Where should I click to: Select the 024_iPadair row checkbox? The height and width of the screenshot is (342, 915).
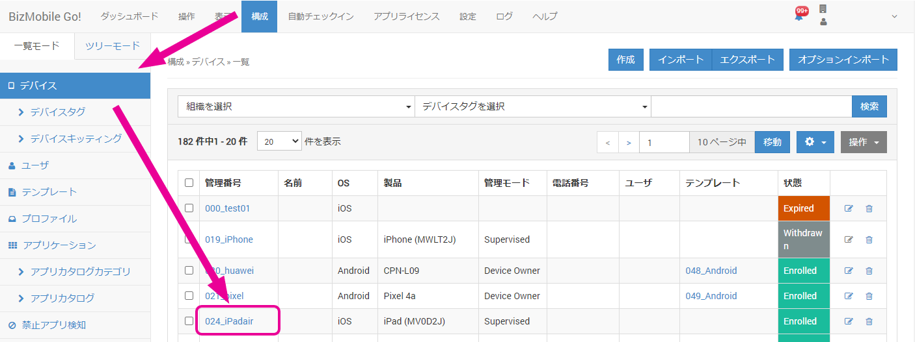point(189,321)
